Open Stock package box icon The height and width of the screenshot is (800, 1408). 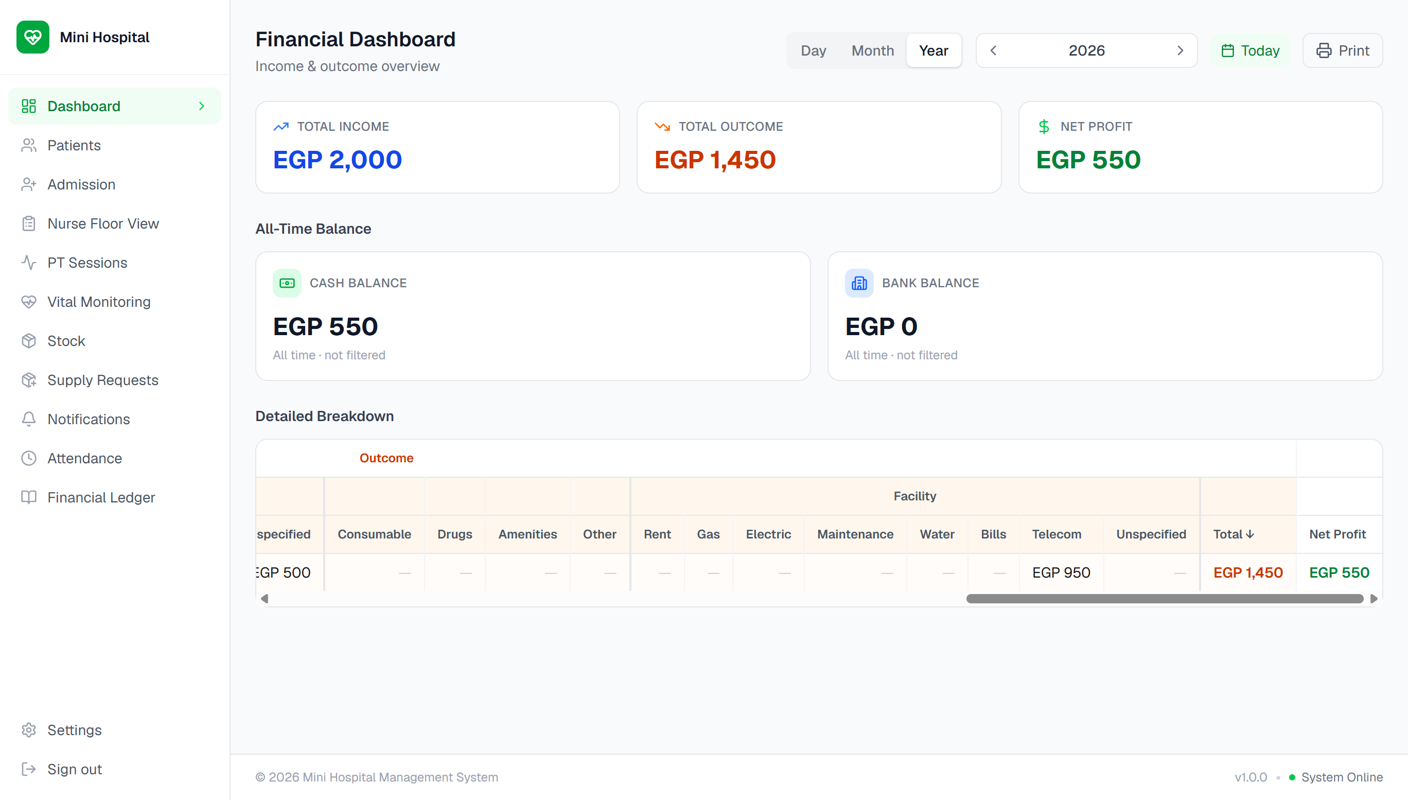[28, 341]
